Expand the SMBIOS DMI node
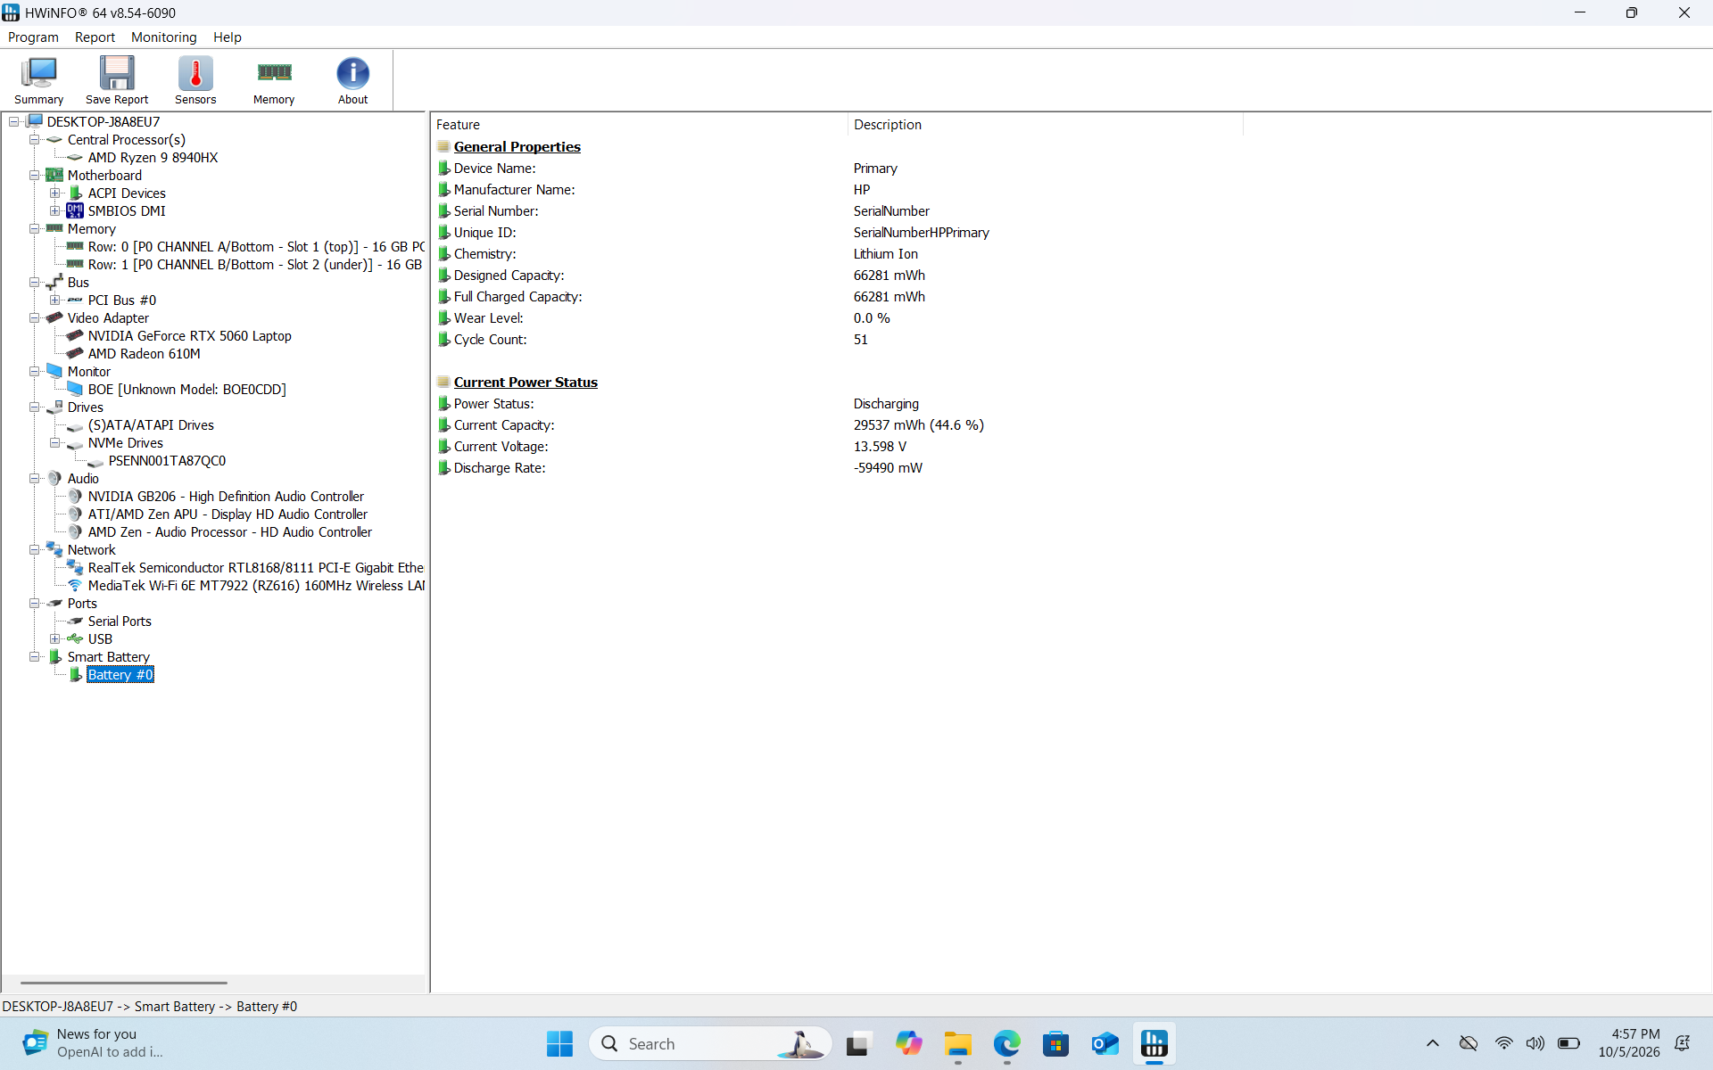1713x1070 pixels. point(55,211)
